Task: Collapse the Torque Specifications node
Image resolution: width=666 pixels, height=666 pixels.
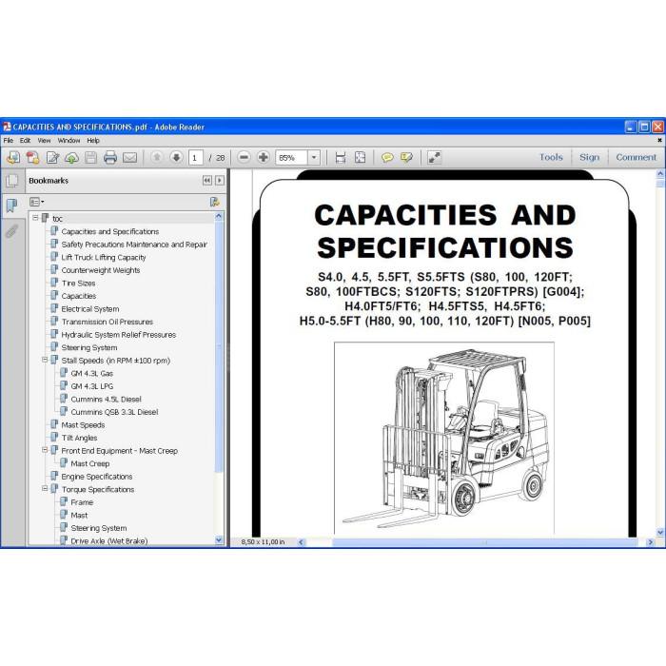Action: click(45, 488)
